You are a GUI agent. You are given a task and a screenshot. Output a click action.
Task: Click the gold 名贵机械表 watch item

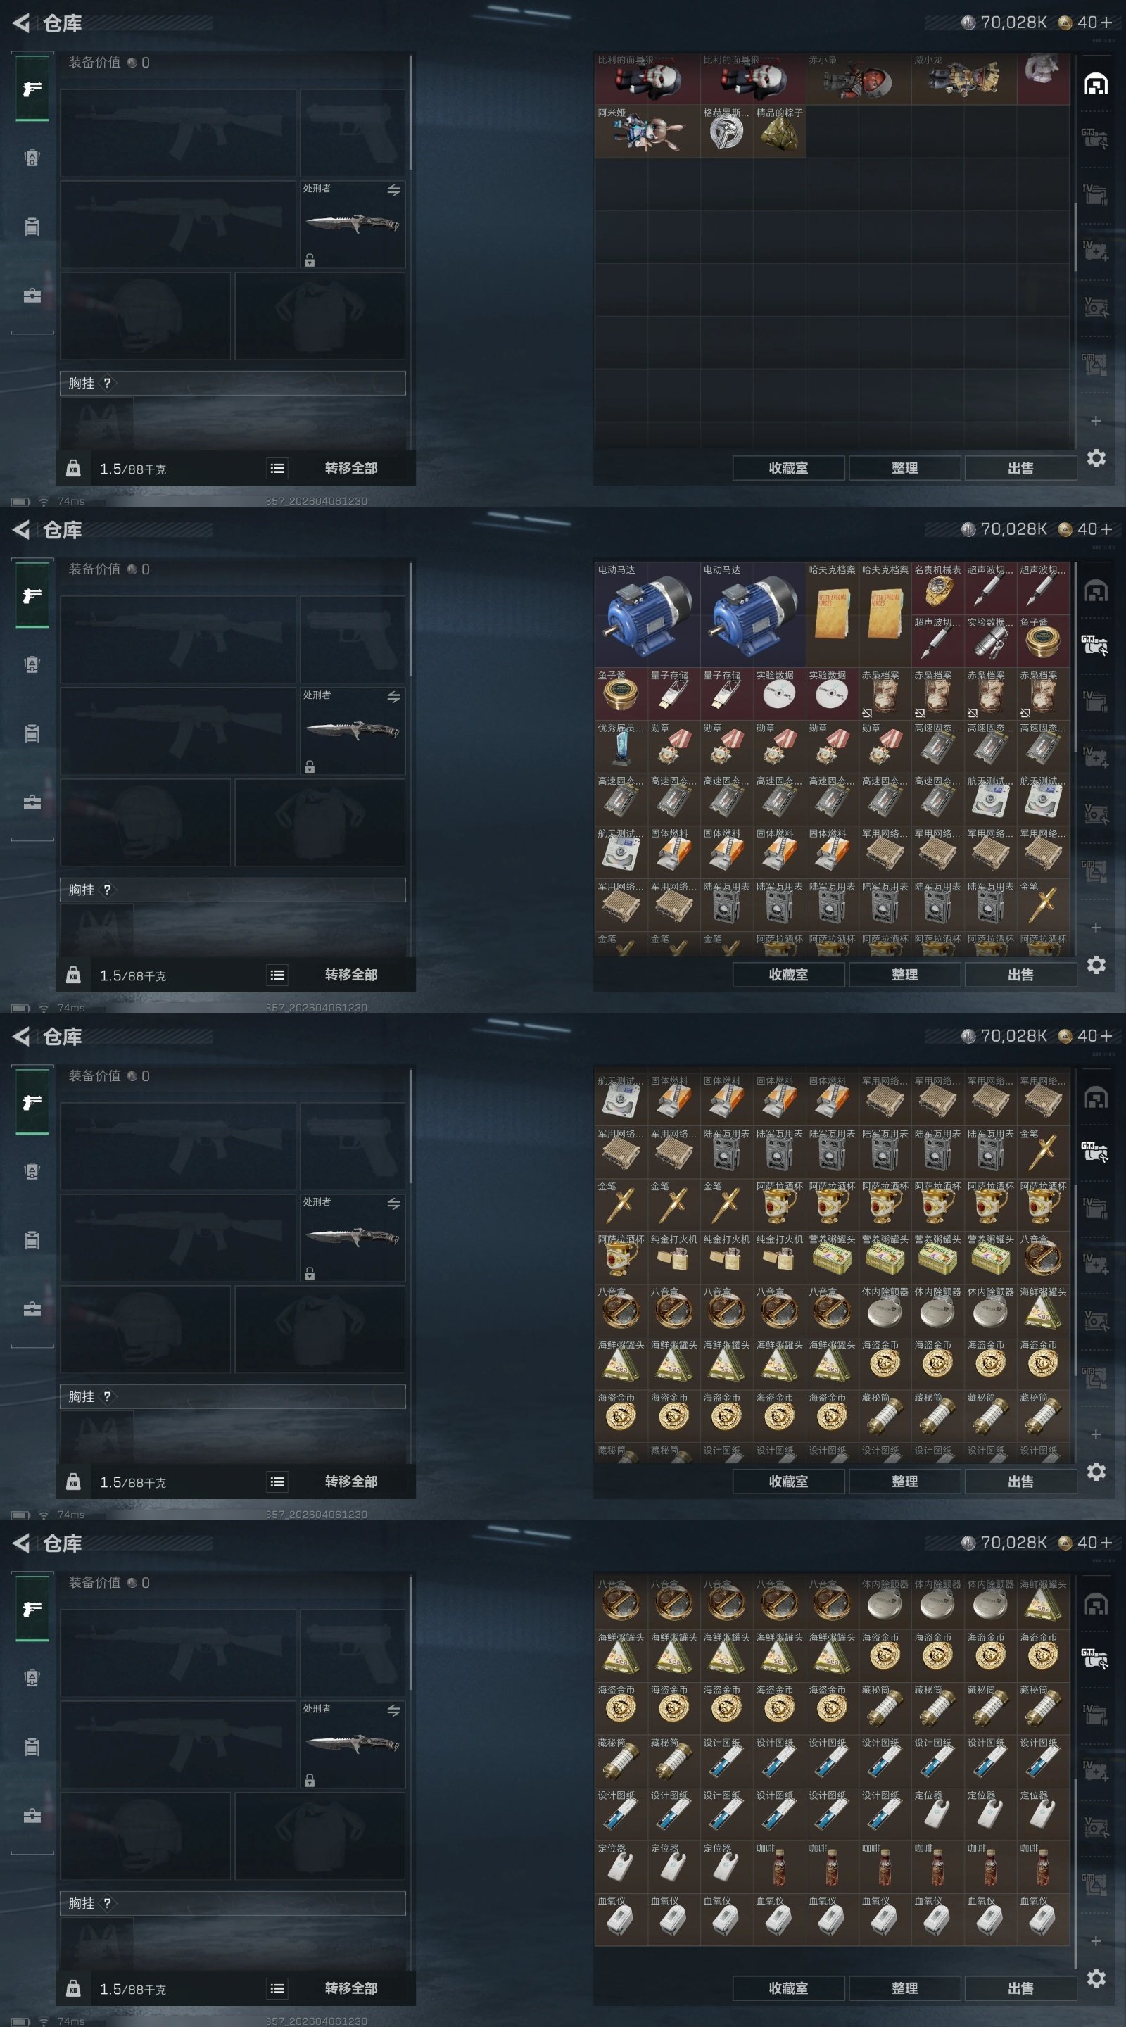coord(938,588)
